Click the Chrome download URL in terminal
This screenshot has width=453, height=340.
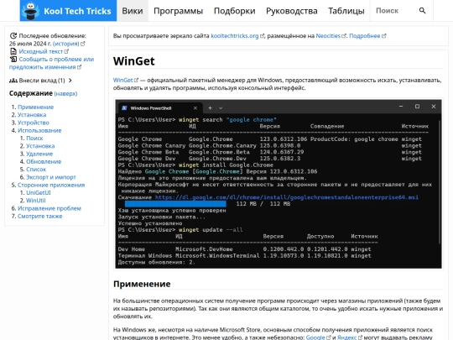click(x=287, y=197)
